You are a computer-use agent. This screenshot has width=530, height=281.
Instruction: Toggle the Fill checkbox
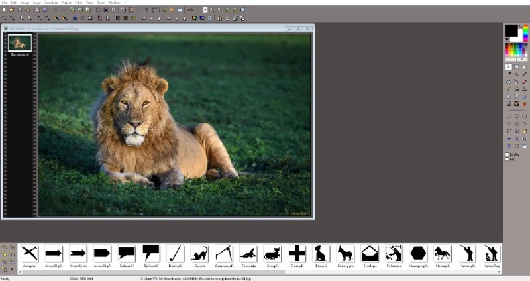tap(507, 159)
